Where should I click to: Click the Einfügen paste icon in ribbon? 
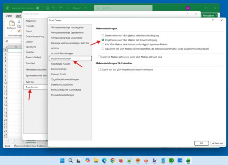[x=12, y=23]
